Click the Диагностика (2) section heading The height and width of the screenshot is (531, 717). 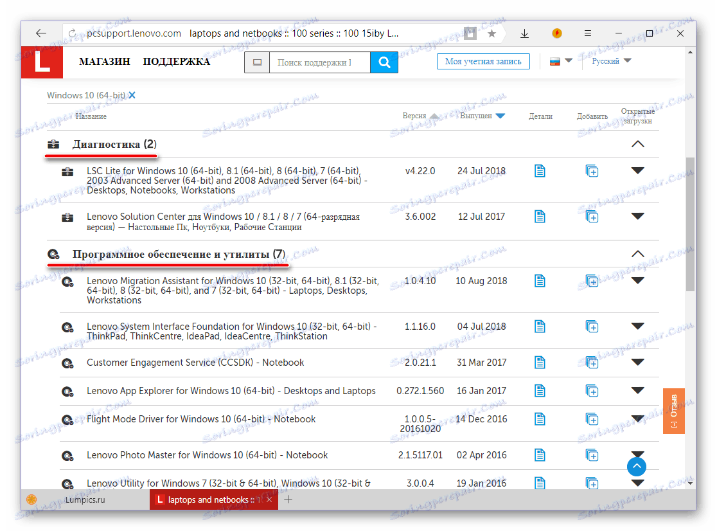(114, 145)
